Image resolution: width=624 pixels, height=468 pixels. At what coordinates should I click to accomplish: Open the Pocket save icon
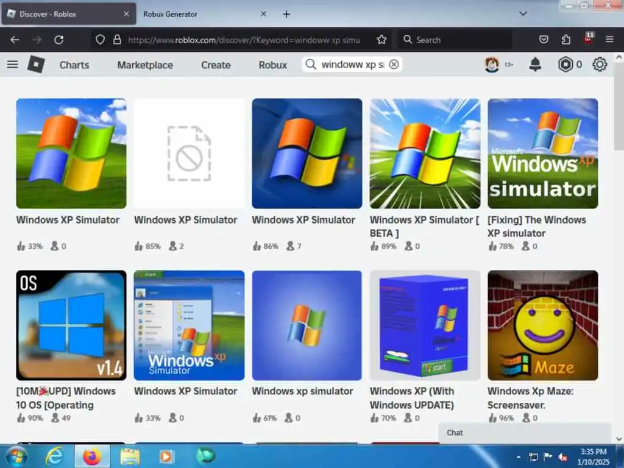click(544, 40)
